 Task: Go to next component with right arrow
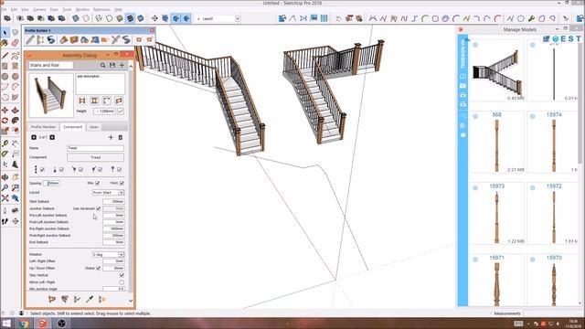[x=52, y=137]
